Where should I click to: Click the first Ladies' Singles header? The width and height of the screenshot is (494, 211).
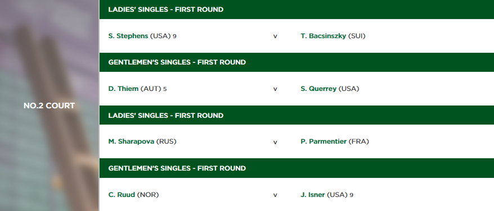click(x=297, y=10)
